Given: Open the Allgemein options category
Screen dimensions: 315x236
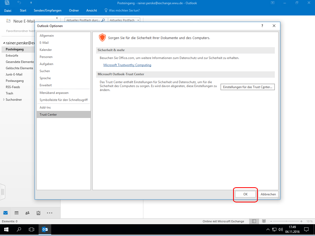Looking at the screenshot, I should [47, 36].
